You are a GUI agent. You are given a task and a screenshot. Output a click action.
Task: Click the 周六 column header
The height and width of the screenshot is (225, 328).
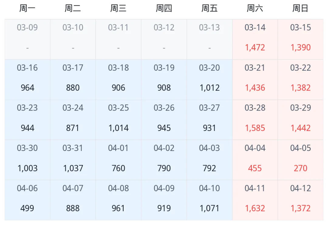pos(255,9)
